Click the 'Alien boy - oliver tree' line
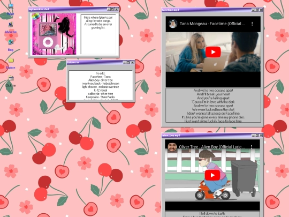The height and width of the screenshot is (217, 289). [101, 80]
